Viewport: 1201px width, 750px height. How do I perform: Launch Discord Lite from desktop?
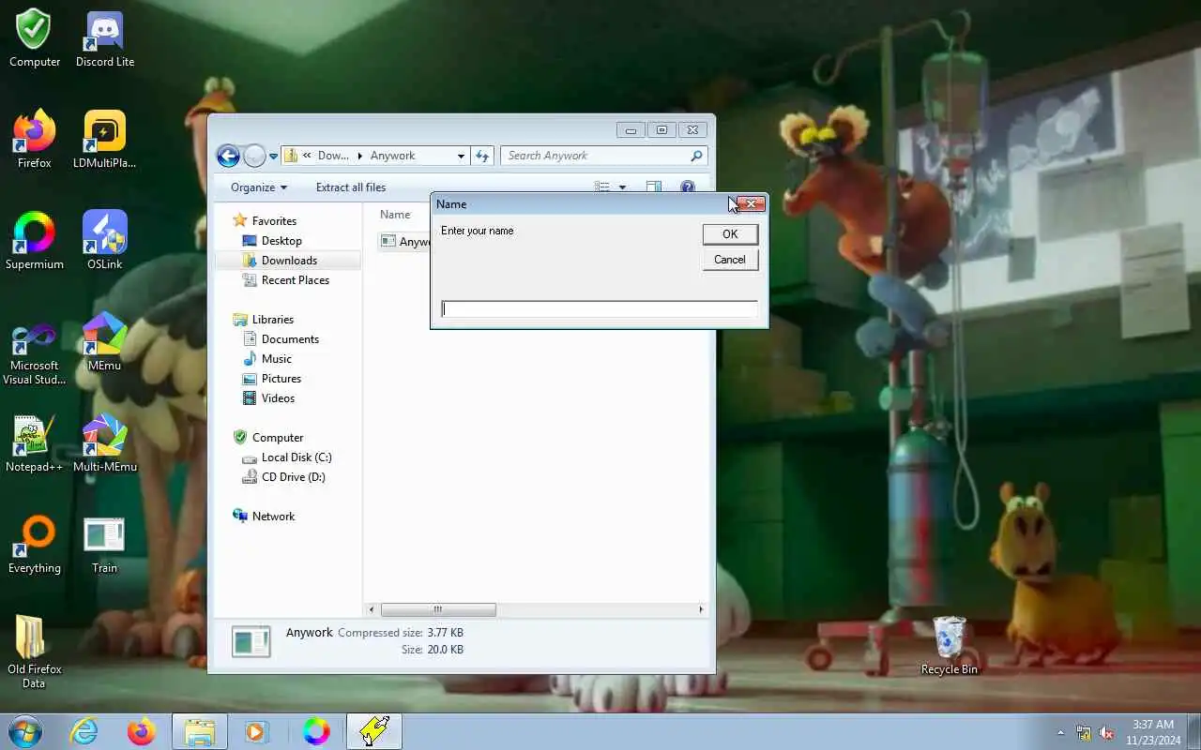click(104, 39)
